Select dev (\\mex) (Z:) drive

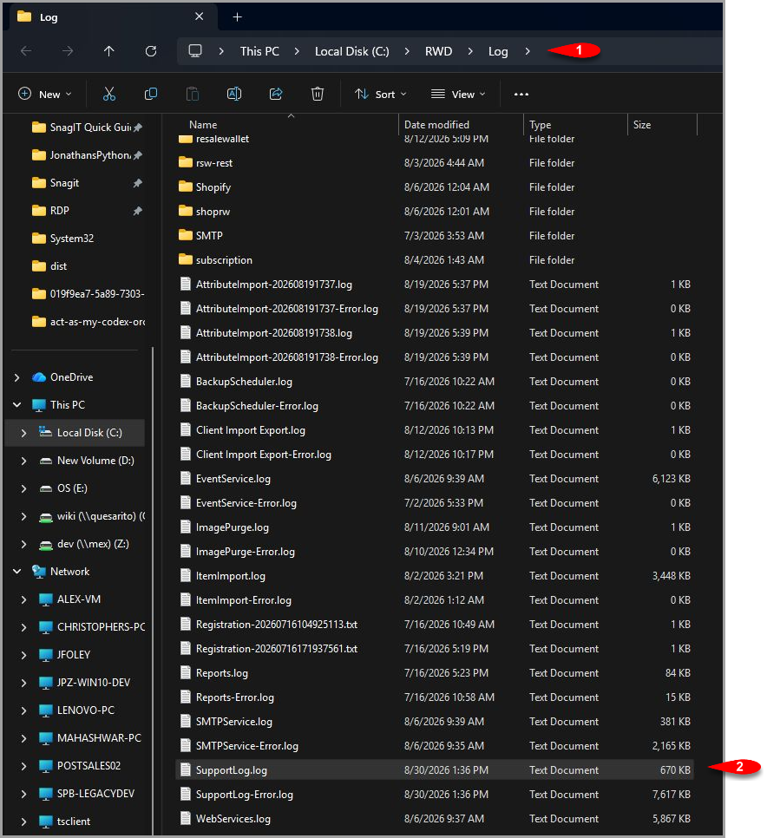[84, 544]
